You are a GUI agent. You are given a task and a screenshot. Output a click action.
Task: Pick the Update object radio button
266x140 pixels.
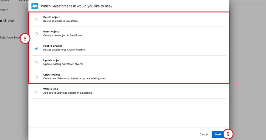[x=36, y=63]
